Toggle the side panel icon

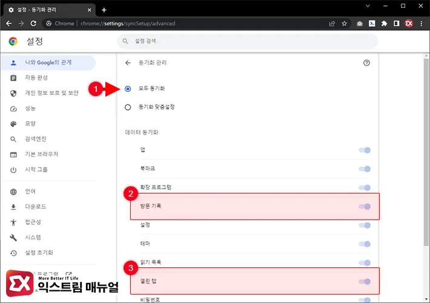[x=396, y=24]
